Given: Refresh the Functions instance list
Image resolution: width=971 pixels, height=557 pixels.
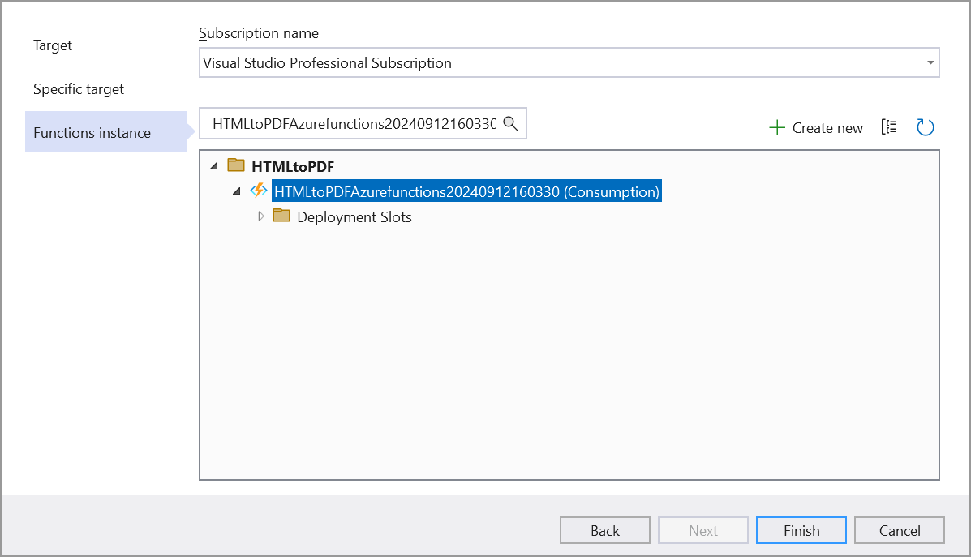Looking at the screenshot, I should [x=925, y=127].
